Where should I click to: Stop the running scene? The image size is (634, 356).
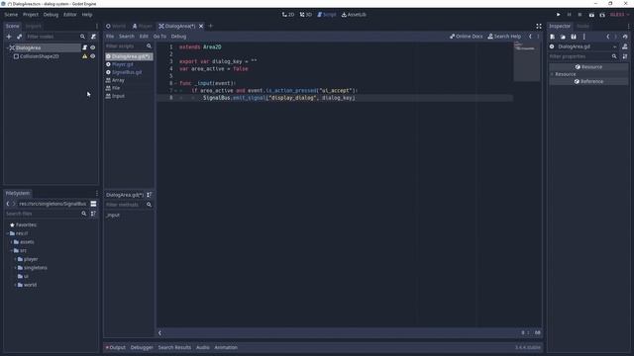(580, 15)
